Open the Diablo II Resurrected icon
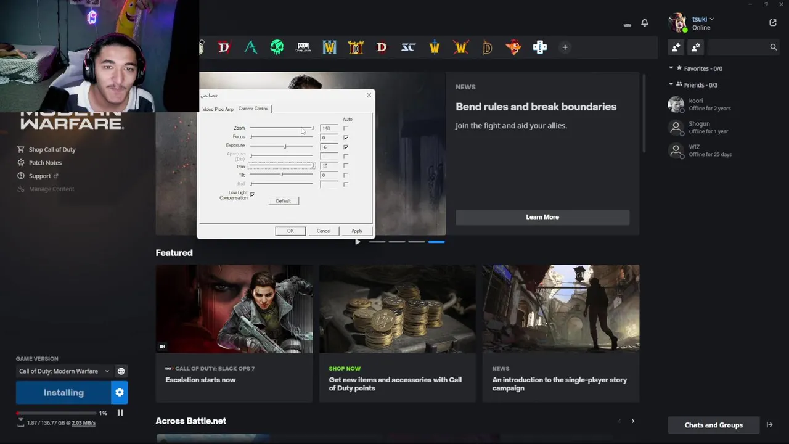This screenshot has height=444, width=789. pyautogui.click(x=356, y=47)
